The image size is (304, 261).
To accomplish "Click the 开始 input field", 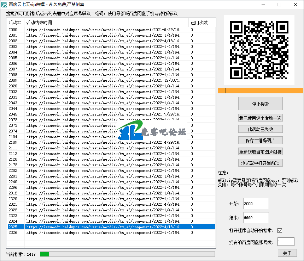I will point(256,204).
